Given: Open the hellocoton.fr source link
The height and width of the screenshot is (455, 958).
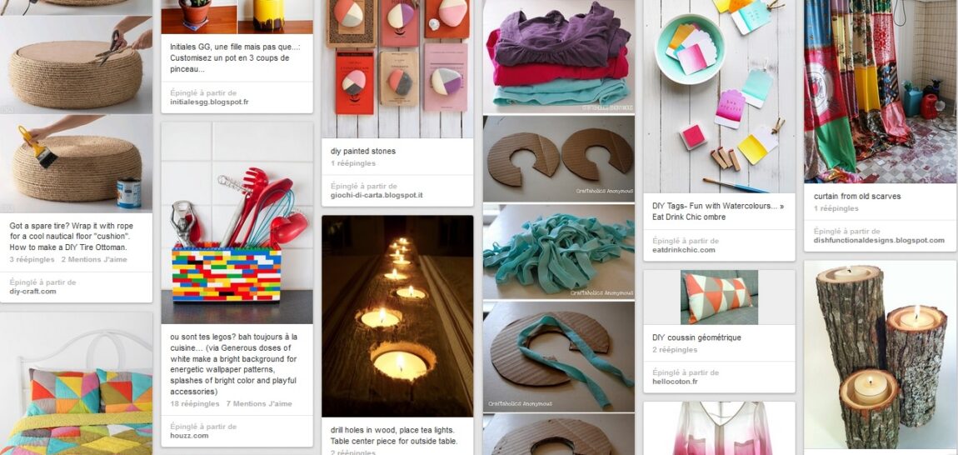Looking at the screenshot, I should pyautogui.click(x=675, y=382).
